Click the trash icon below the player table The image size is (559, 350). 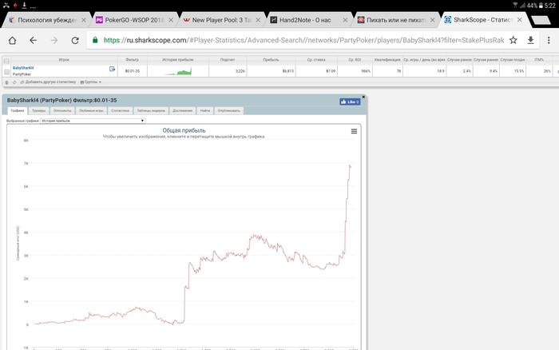(x=6, y=82)
